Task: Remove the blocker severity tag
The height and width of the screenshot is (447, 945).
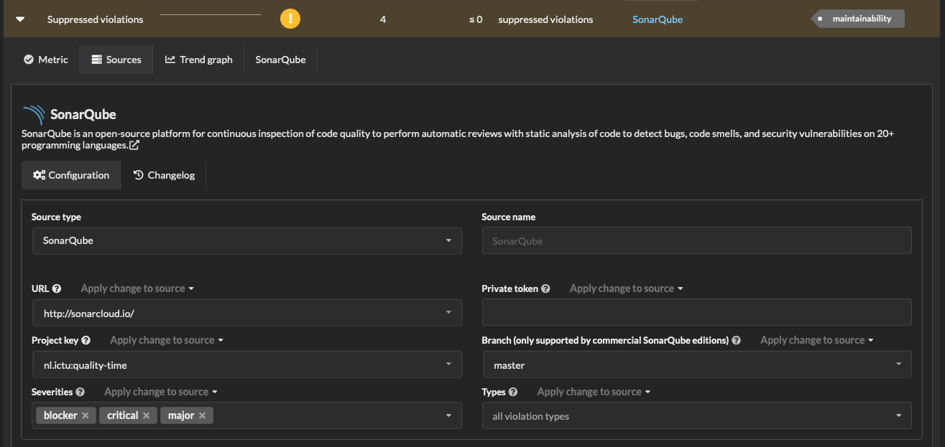Action: 85,415
